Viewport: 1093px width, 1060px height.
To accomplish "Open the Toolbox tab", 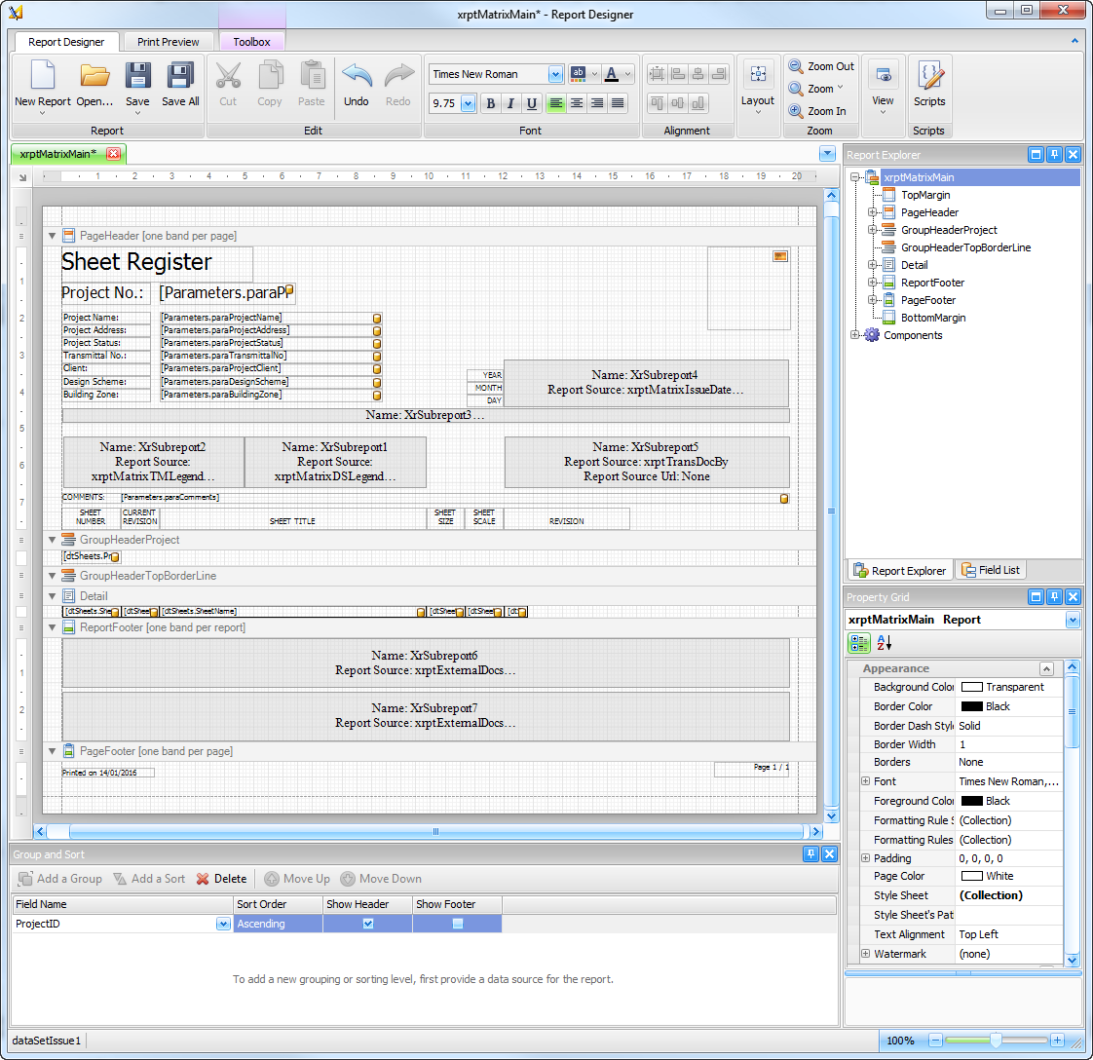I will coord(251,41).
